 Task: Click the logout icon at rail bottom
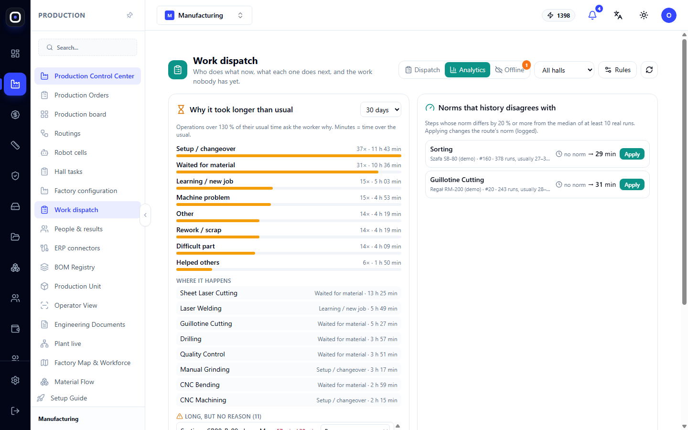coord(15,411)
